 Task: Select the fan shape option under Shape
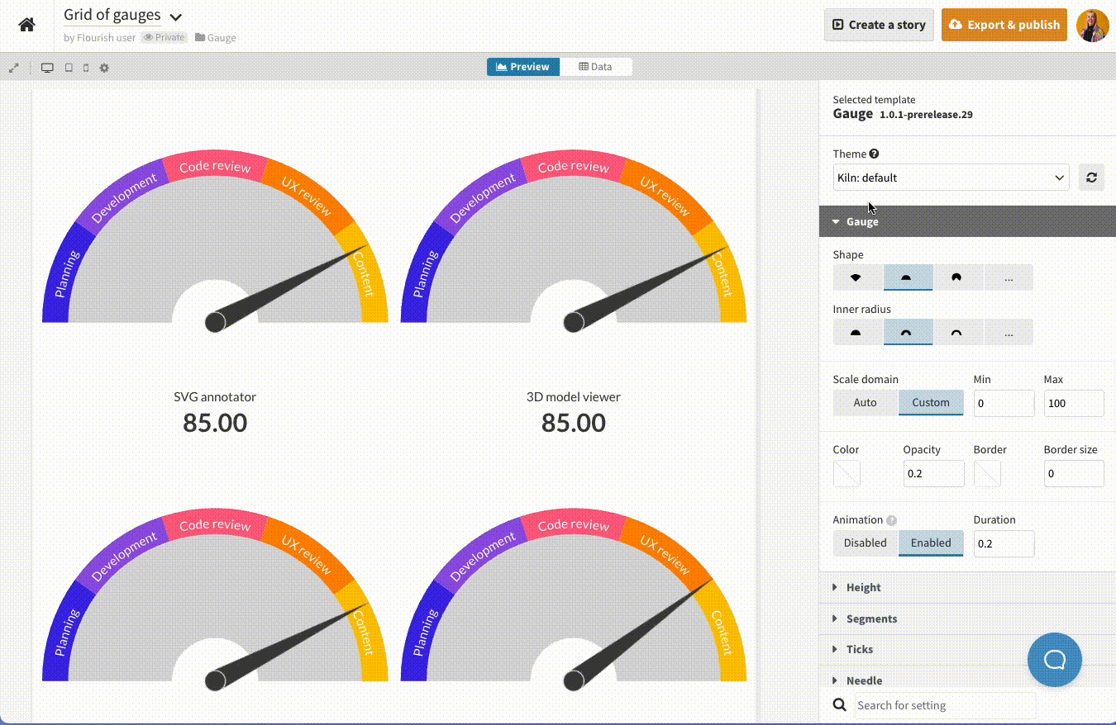(858, 277)
